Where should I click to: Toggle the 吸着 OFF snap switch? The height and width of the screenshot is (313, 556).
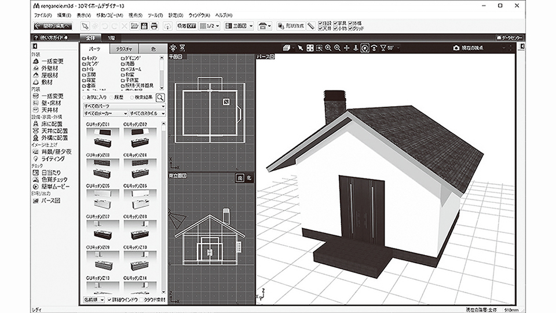coord(186,26)
